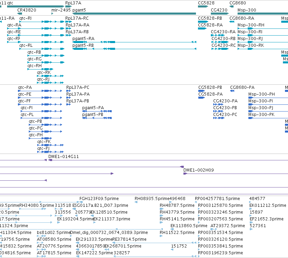Select the CG8680 gene label

(238, 3)
